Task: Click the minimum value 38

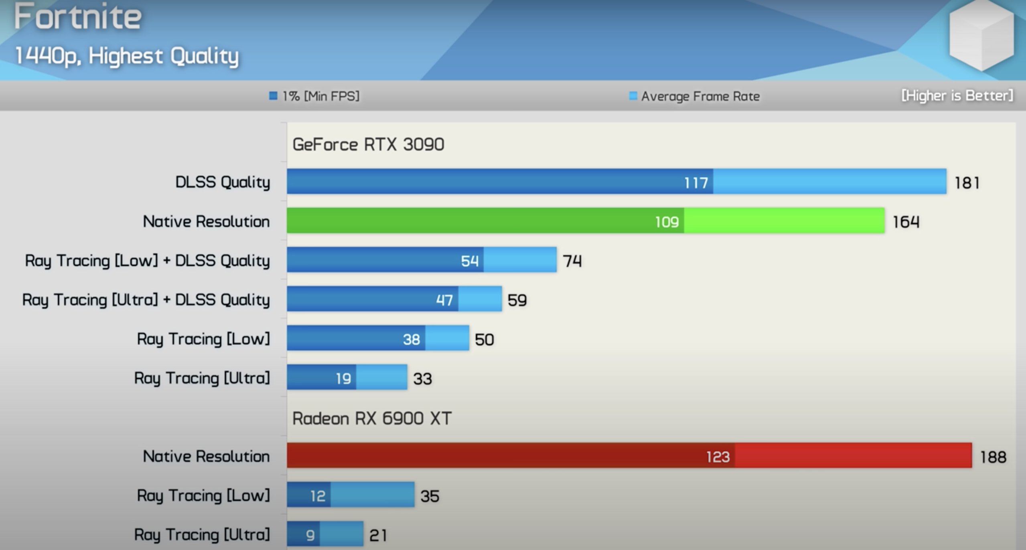Action: (x=412, y=340)
